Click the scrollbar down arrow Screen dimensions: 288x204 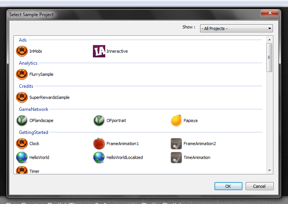(269, 171)
